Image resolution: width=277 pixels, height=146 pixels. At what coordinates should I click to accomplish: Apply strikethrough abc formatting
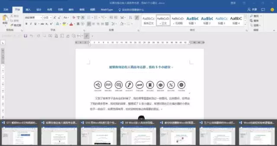(x=42, y=24)
